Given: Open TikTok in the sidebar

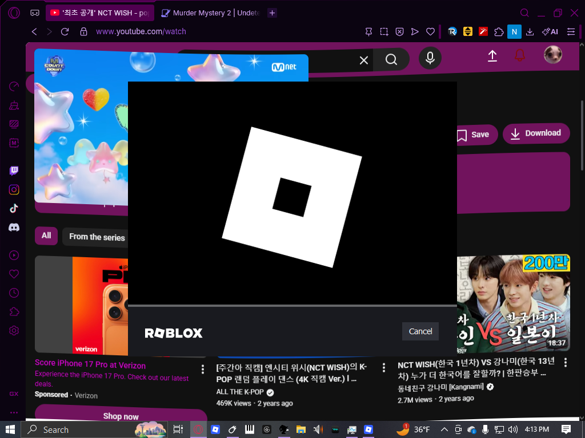Looking at the screenshot, I should (x=14, y=208).
